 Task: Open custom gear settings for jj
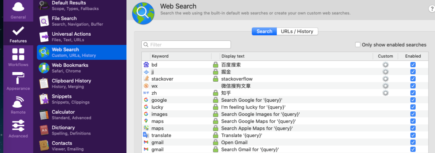(385, 72)
